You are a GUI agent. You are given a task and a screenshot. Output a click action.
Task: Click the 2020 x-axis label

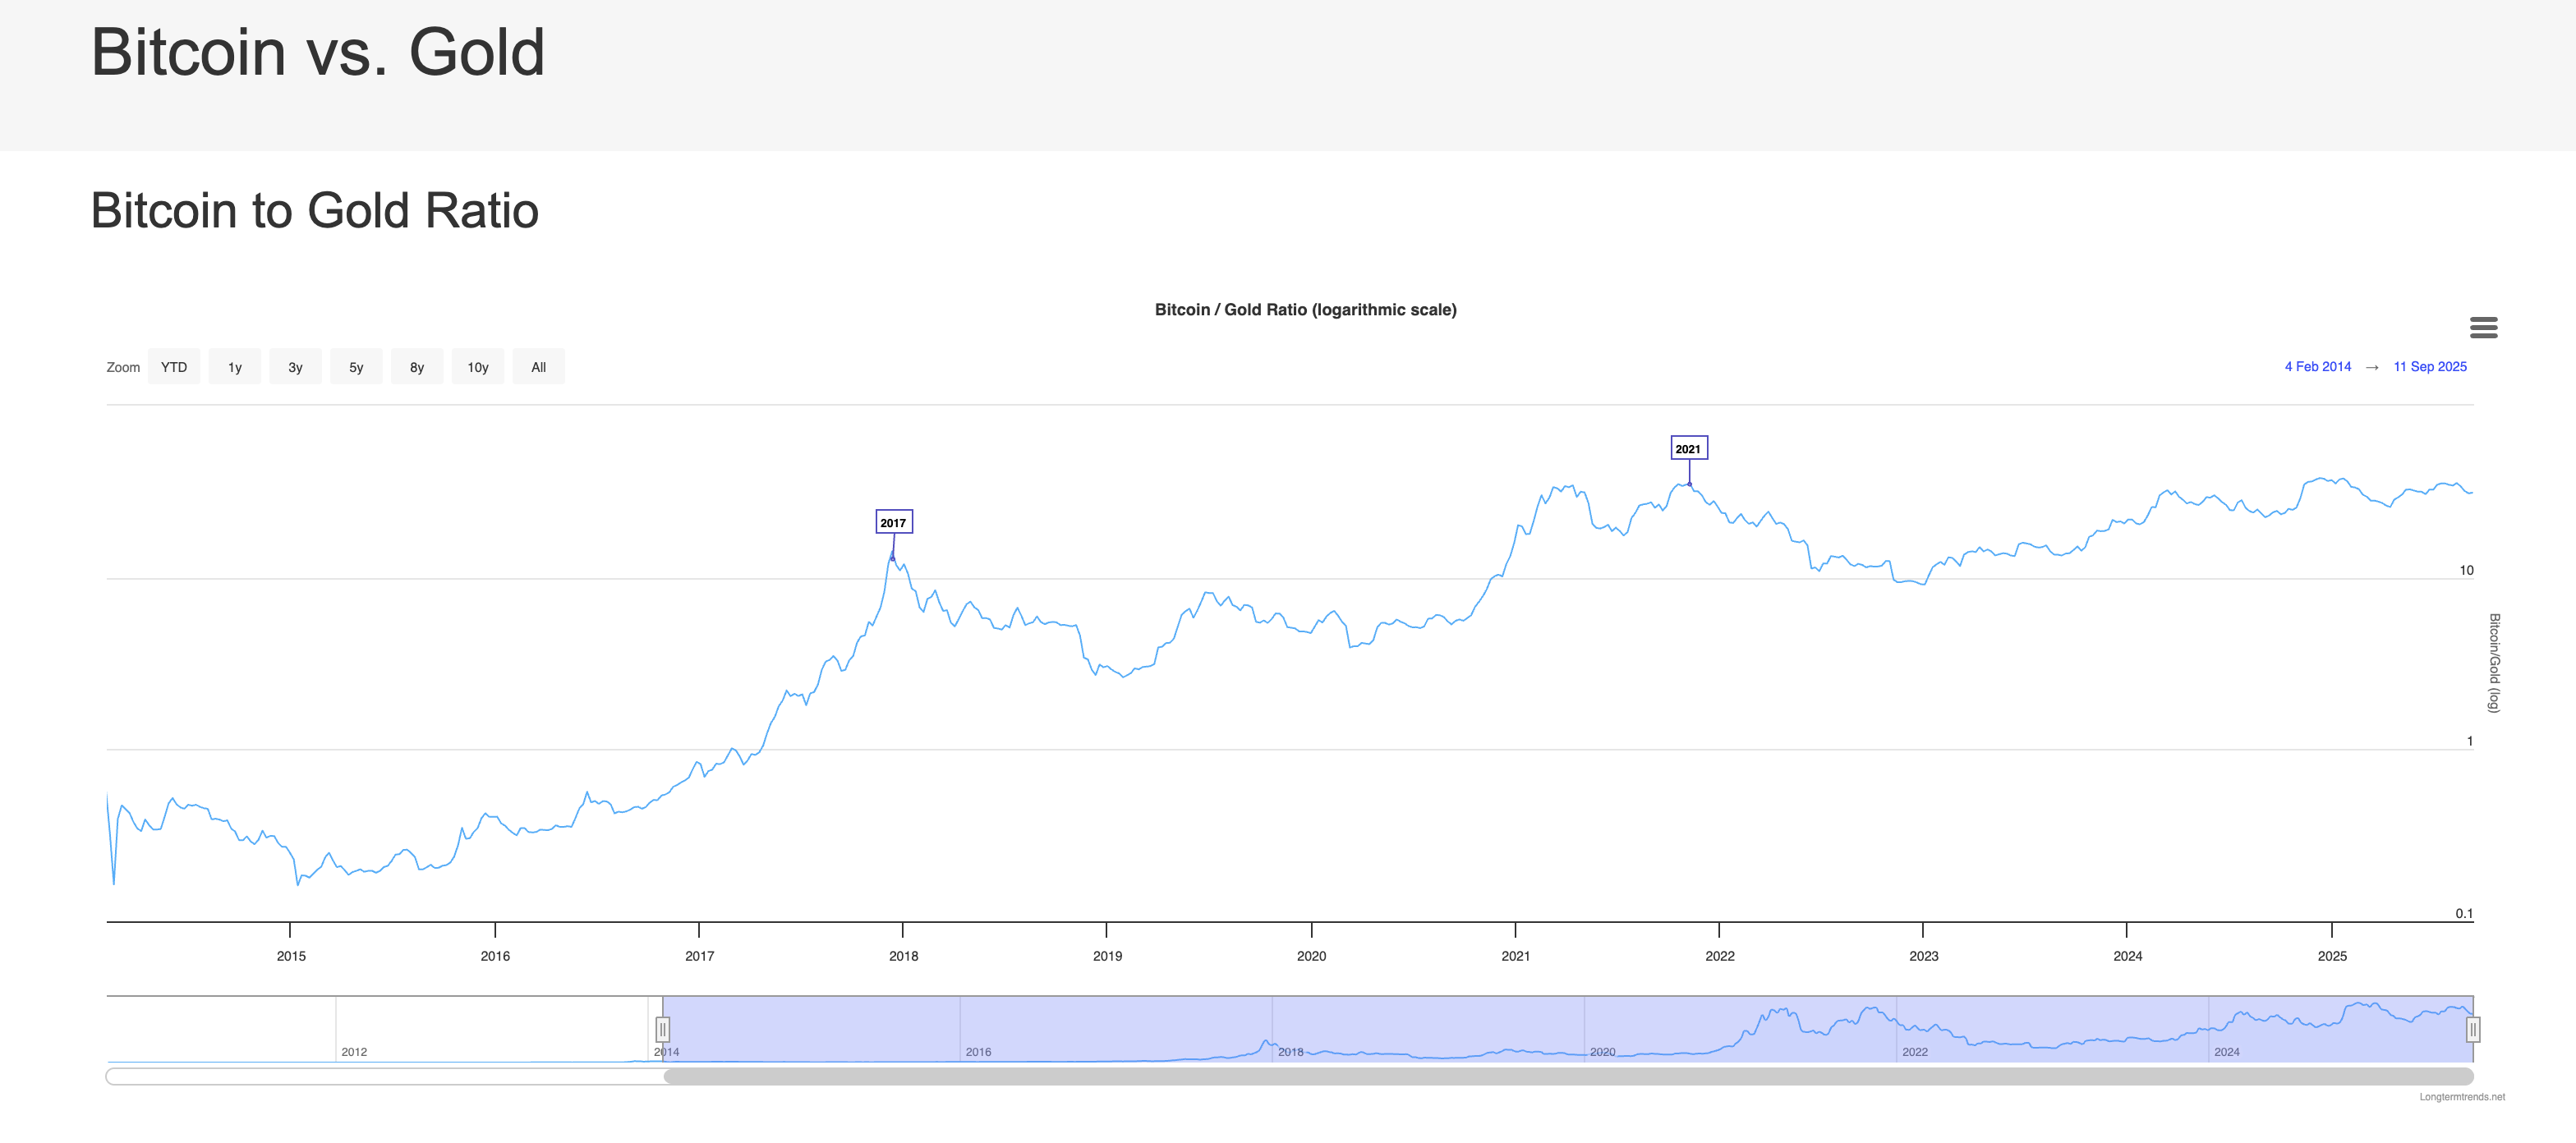click(x=1311, y=956)
